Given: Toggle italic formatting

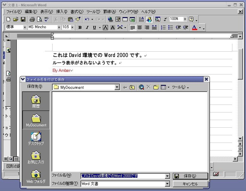Looking at the screenshot, I should pyautogui.click(x=87, y=28).
